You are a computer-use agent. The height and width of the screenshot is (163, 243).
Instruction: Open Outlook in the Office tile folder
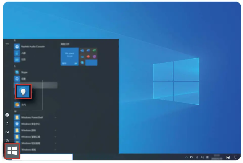click(82, 51)
